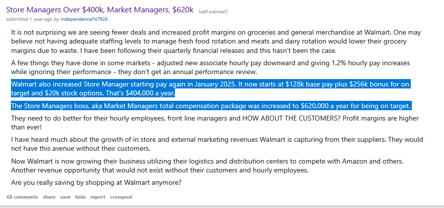Open the 68 comments link
The image size is (444, 208).
click(22, 197)
